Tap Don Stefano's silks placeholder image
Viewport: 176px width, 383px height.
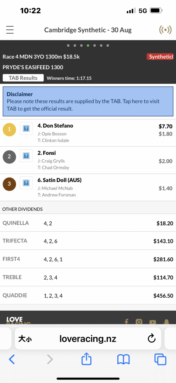tap(26, 128)
